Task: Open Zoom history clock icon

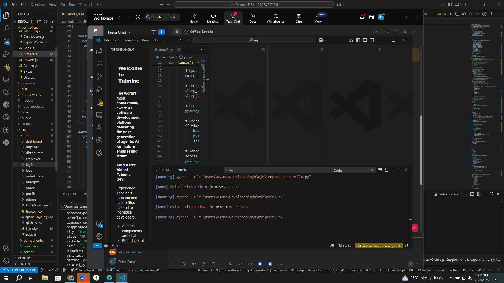Action: click(x=138, y=17)
